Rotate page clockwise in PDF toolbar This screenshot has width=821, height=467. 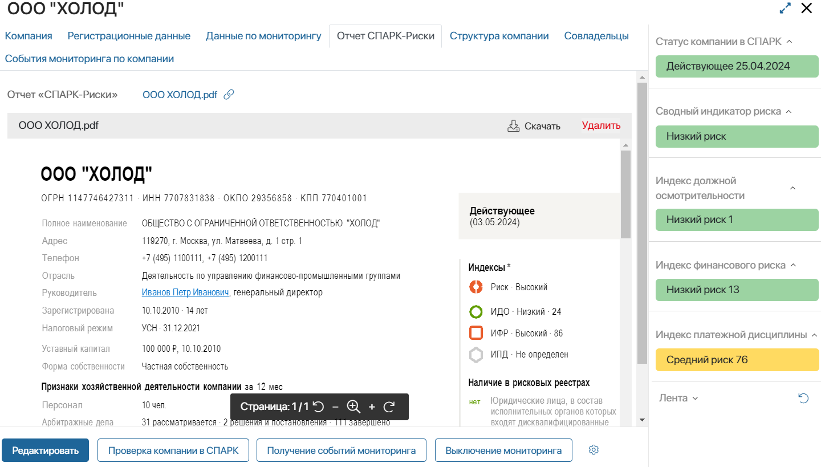[x=389, y=407]
